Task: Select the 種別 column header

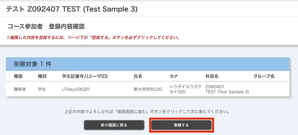Action: [42, 76]
